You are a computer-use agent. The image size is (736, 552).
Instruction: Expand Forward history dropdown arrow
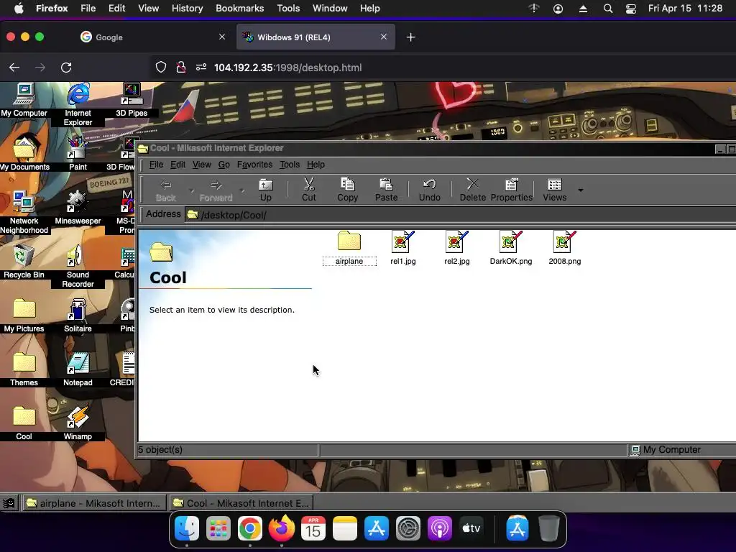pos(241,190)
